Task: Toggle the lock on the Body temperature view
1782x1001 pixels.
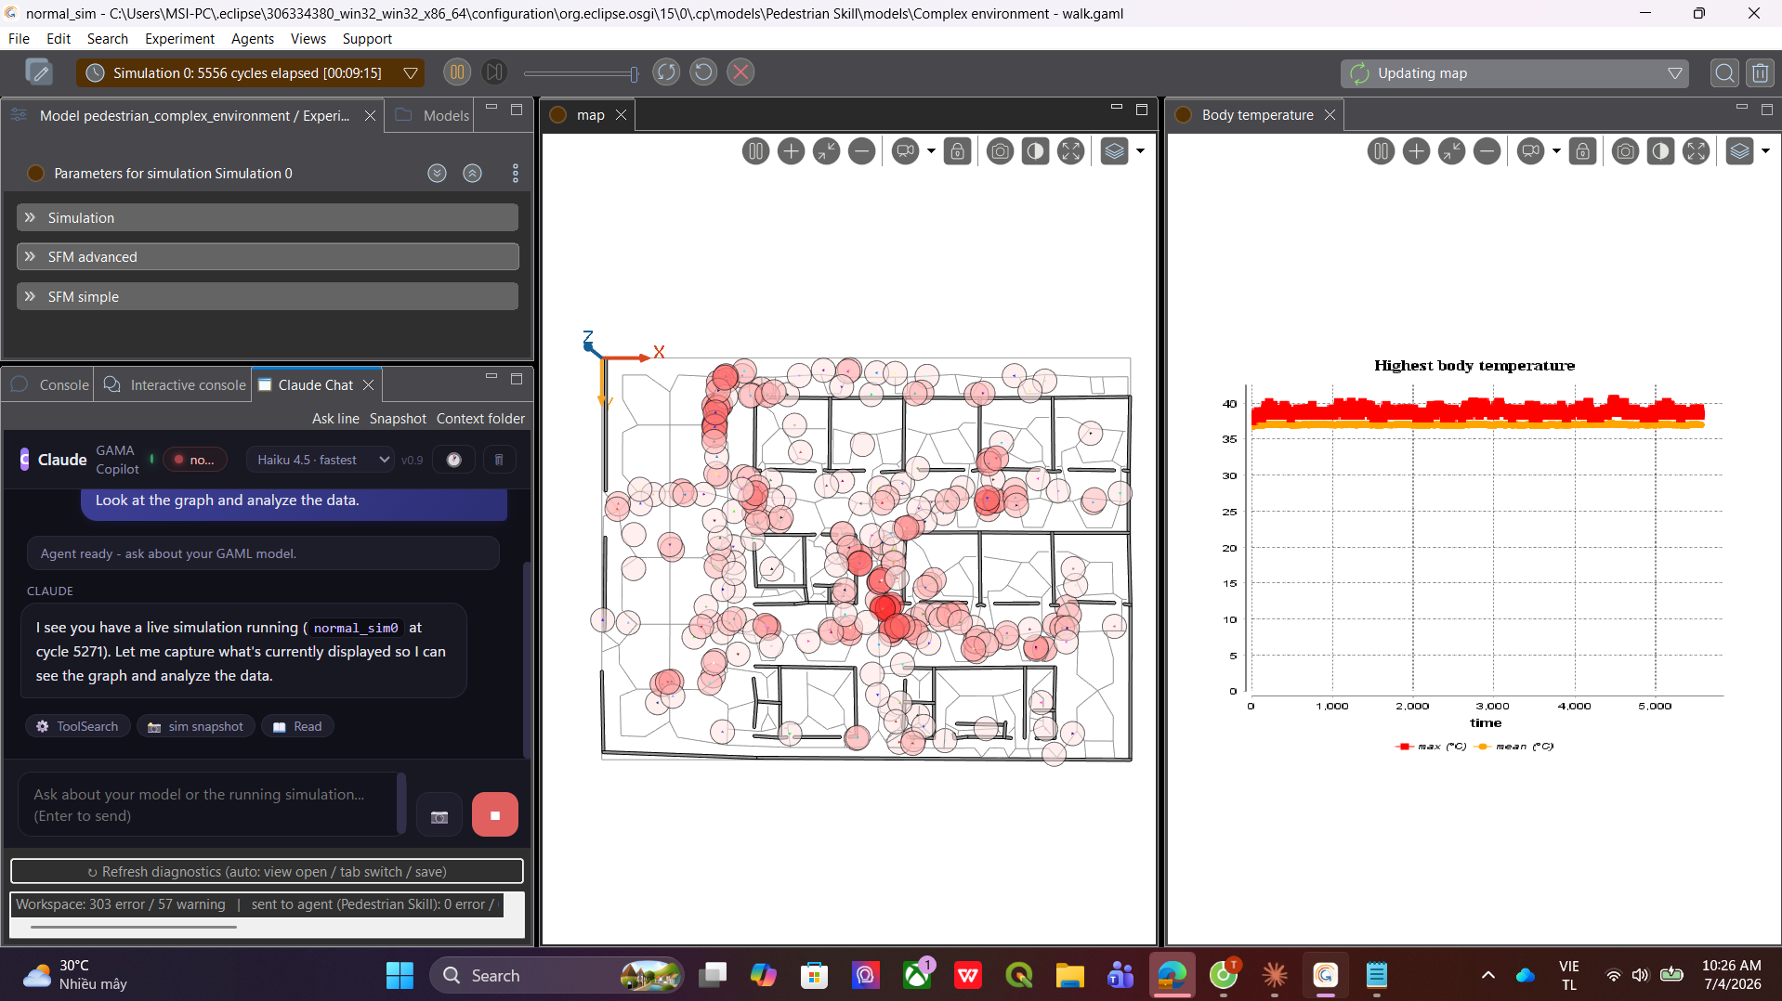Action: click(1582, 151)
